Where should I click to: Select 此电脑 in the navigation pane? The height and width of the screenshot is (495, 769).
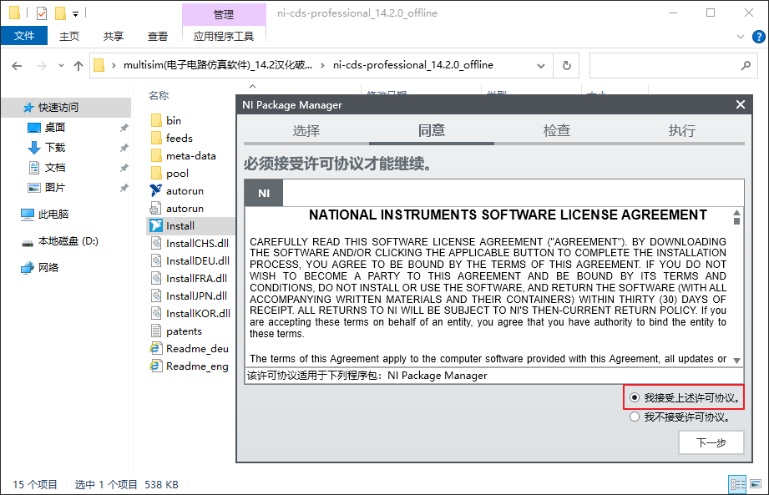tap(53, 215)
